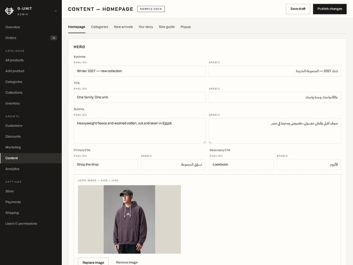Screen dimensions: 353x265
Task: Focus the Primary CTA English field
Action: [x=106, y=165]
